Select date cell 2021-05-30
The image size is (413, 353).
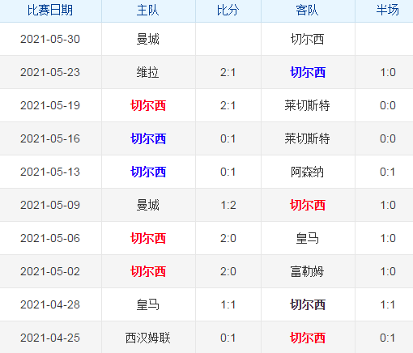click(x=50, y=39)
